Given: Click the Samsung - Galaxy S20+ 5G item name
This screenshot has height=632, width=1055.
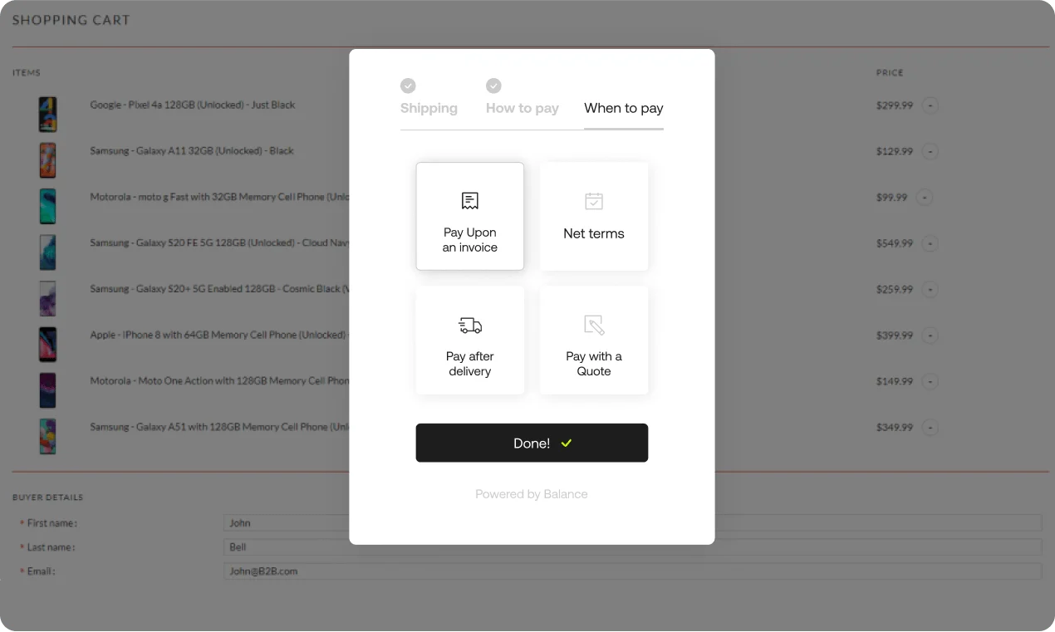Looking at the screenshot, I should coord(219,289).
